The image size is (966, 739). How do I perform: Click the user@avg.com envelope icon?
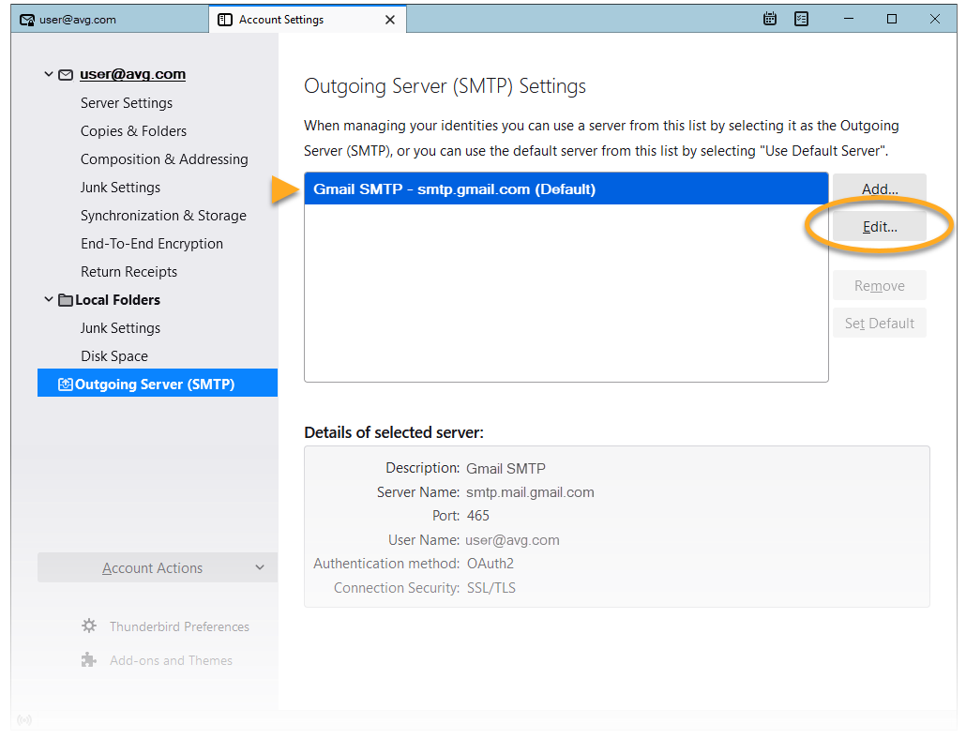click(66, 75)
